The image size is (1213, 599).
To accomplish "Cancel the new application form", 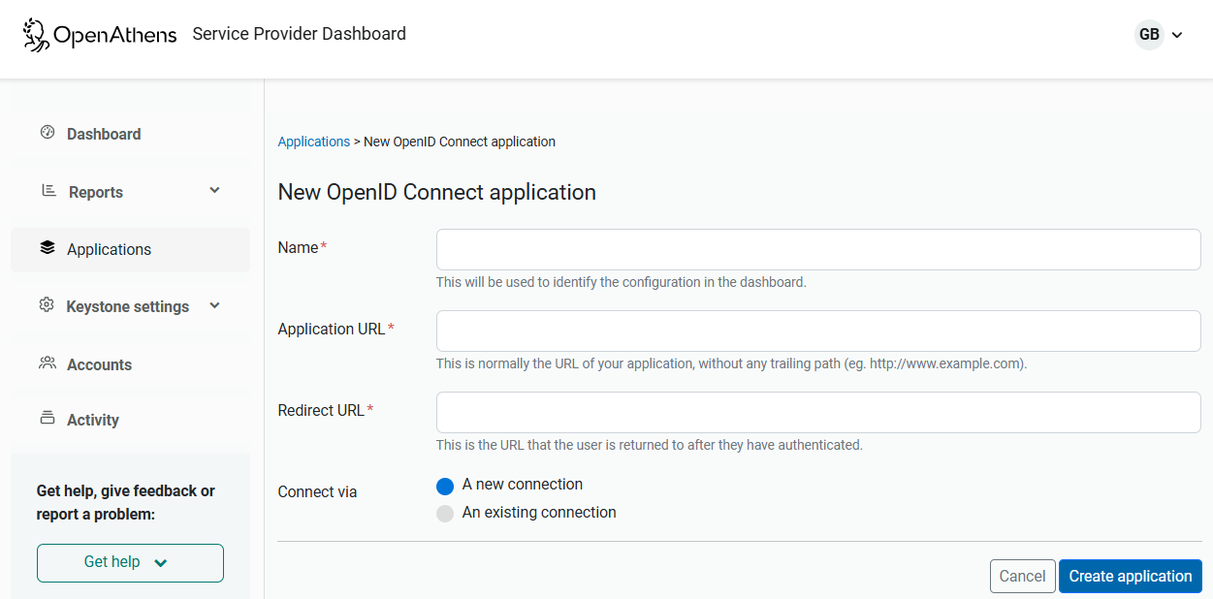I will pyautogui.click(x=1022, y=576).
